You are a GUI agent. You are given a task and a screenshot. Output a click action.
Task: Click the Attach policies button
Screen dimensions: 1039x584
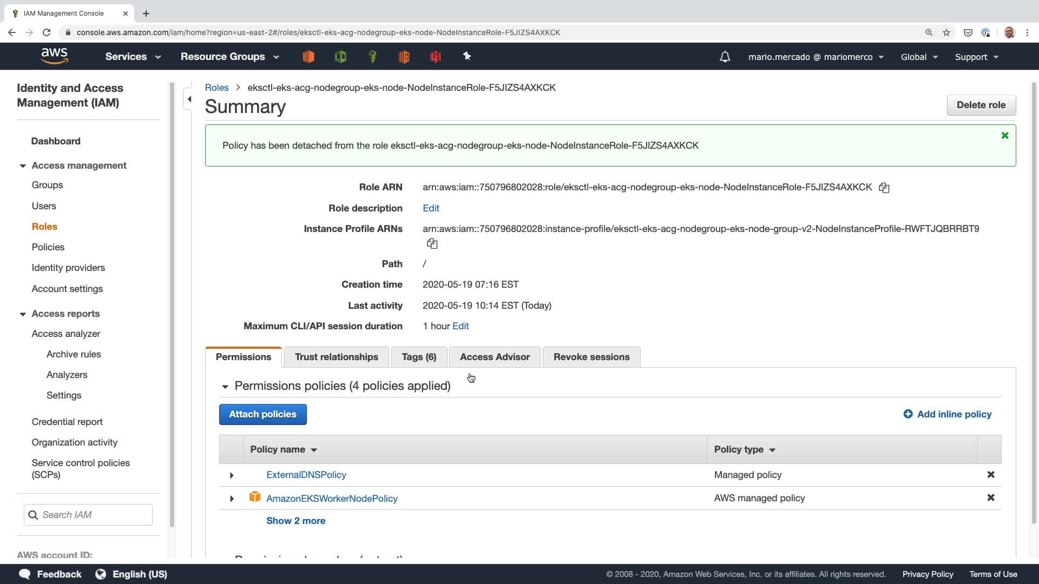point(262,414)
